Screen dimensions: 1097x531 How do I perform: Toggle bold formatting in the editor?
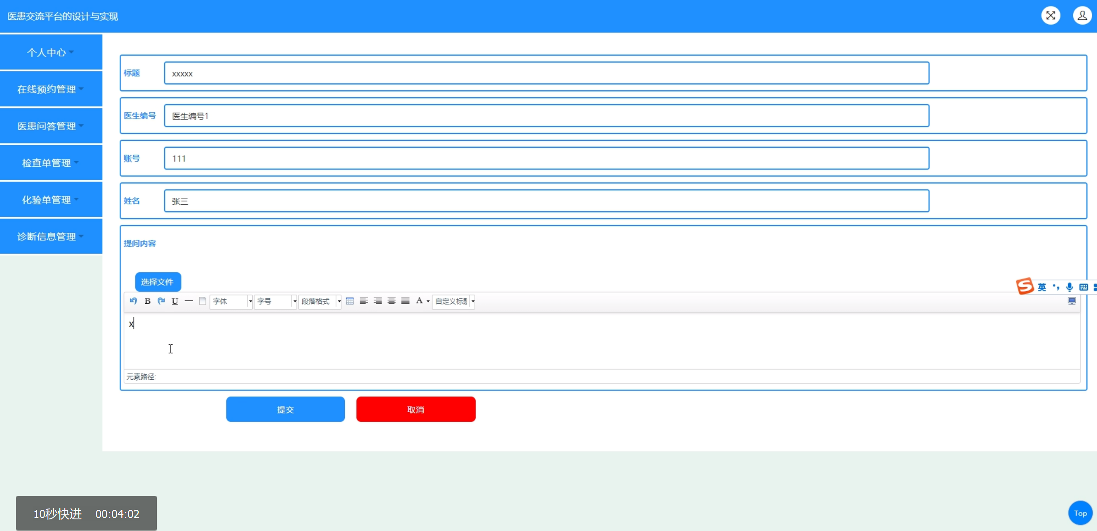point(147,301)
